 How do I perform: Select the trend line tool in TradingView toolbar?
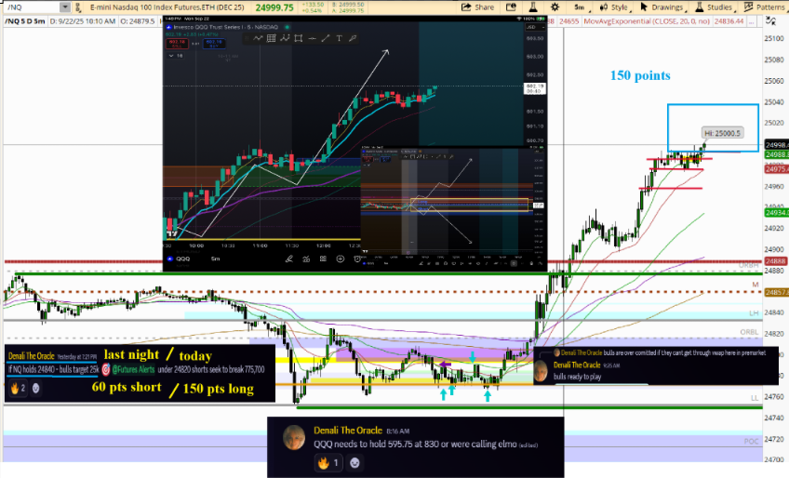click(326, 38)
